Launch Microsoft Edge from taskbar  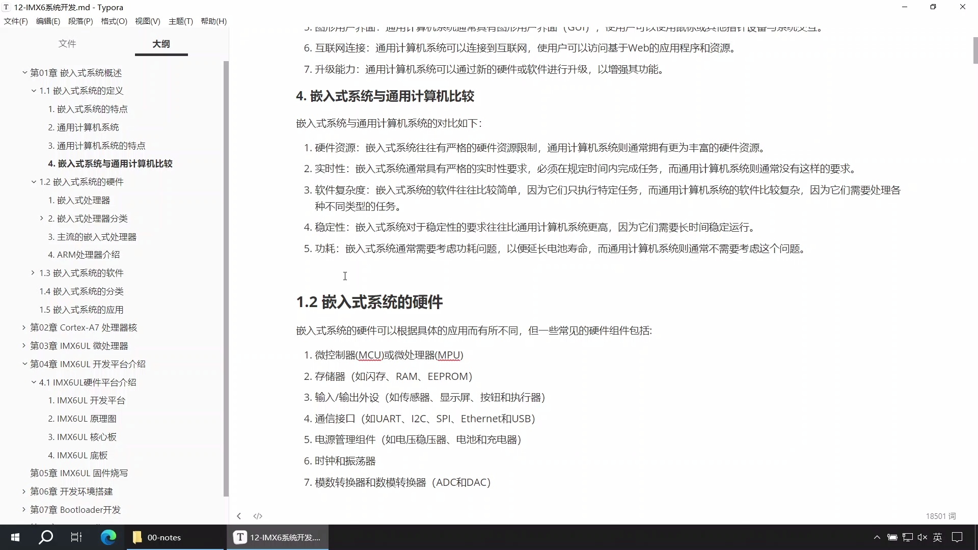coord(108,537)
